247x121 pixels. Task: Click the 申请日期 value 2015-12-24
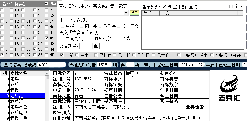point(85,90)
